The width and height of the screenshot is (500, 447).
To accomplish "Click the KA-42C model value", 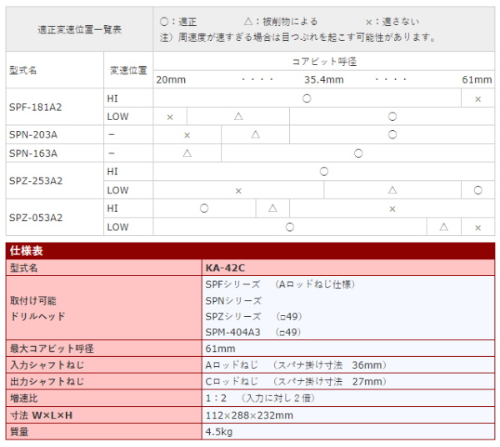I will (x=225, y=268).
